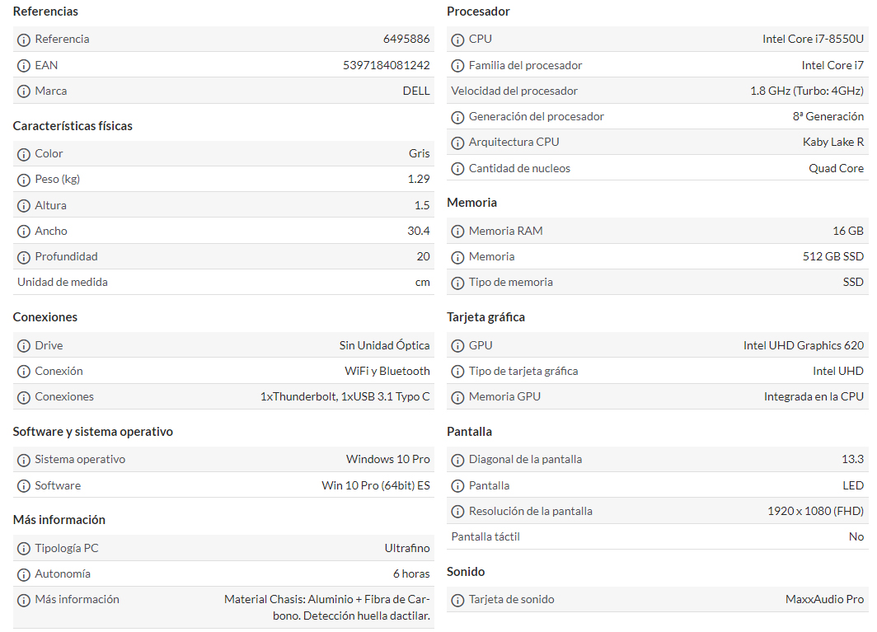Image resolution: width=877 pixels, height=632 pixels.
Task: Show info for Conexiones row
Action: click(23, 398)
